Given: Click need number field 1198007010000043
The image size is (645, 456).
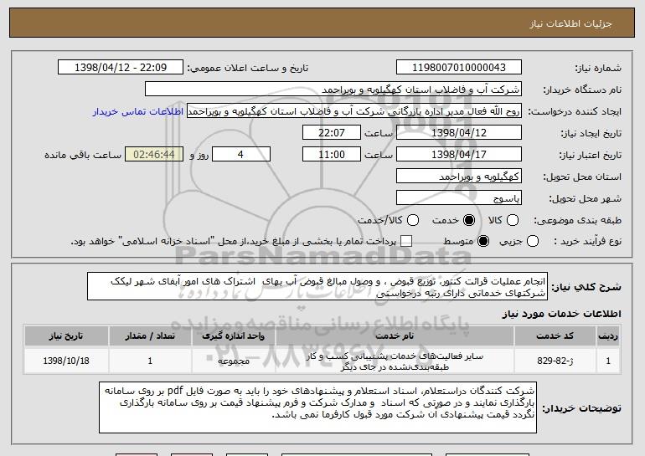Looking at the screenshot, I should click(459, 68).
